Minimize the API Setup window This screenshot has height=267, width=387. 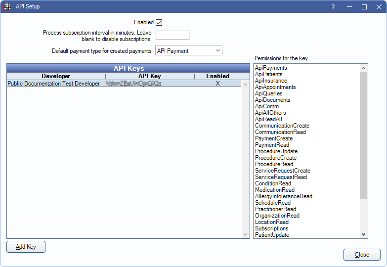(349, 7)
